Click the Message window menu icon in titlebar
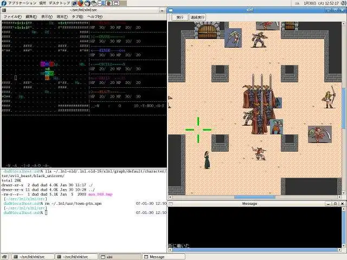 pyautogui.click(x=171, y=204)
